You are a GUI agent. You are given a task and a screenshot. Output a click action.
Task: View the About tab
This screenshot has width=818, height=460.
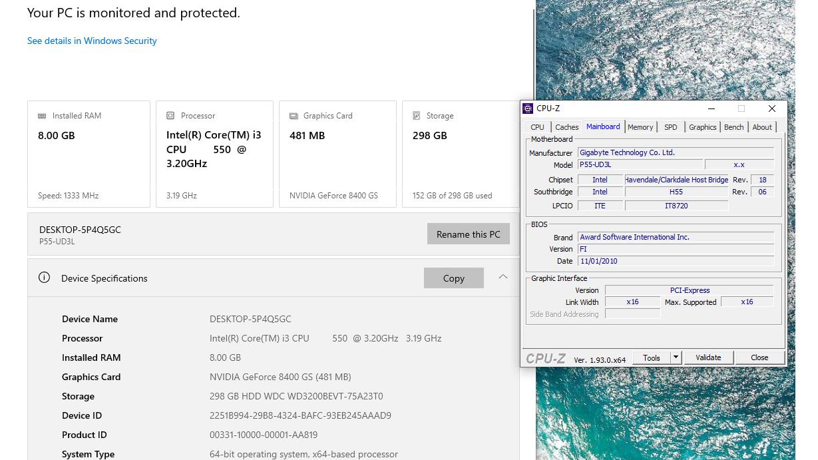762,127
